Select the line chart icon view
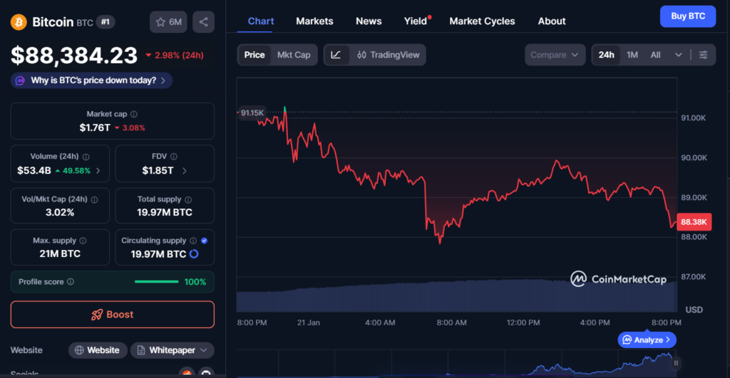730x378 pixels. point(336,55)
